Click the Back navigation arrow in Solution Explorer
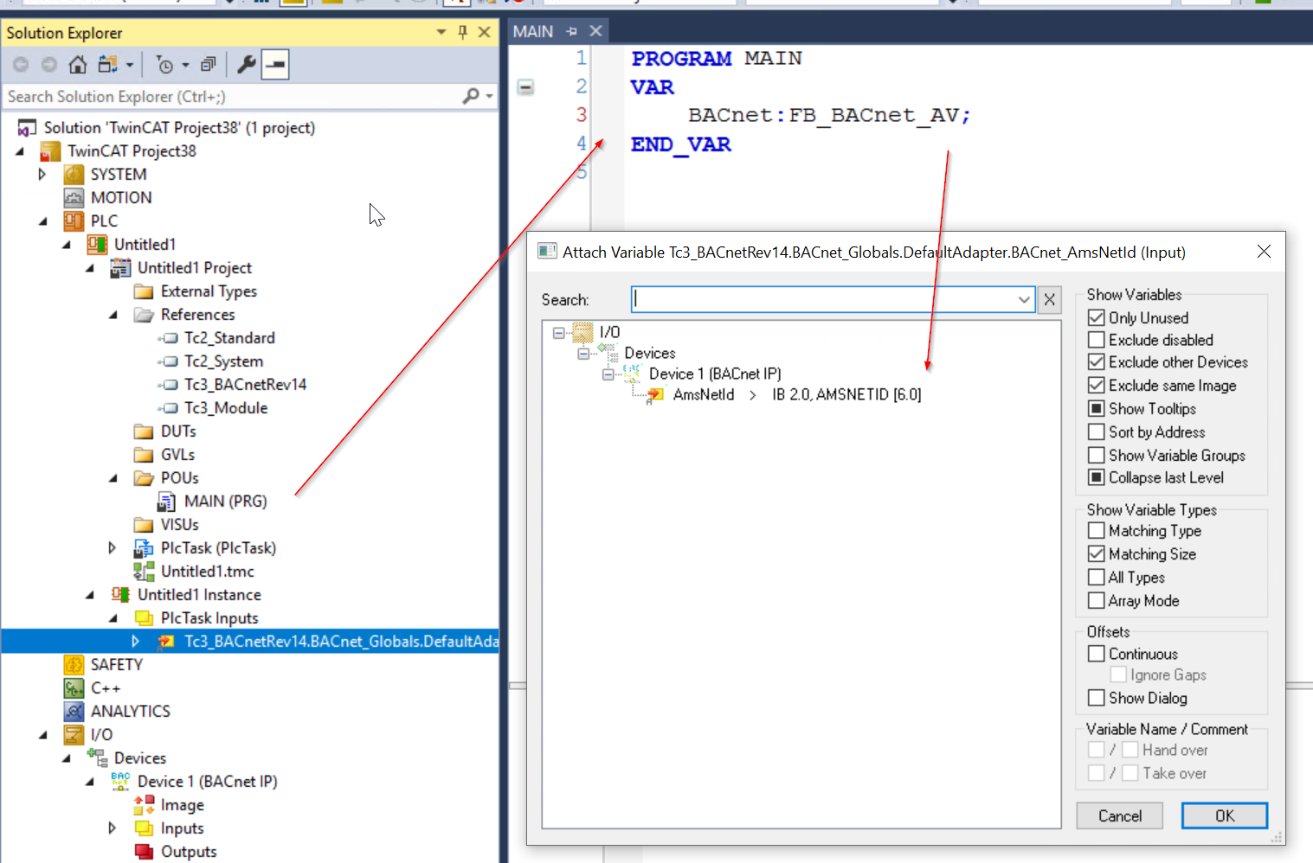1313x863 pixels. coord(21,65)
